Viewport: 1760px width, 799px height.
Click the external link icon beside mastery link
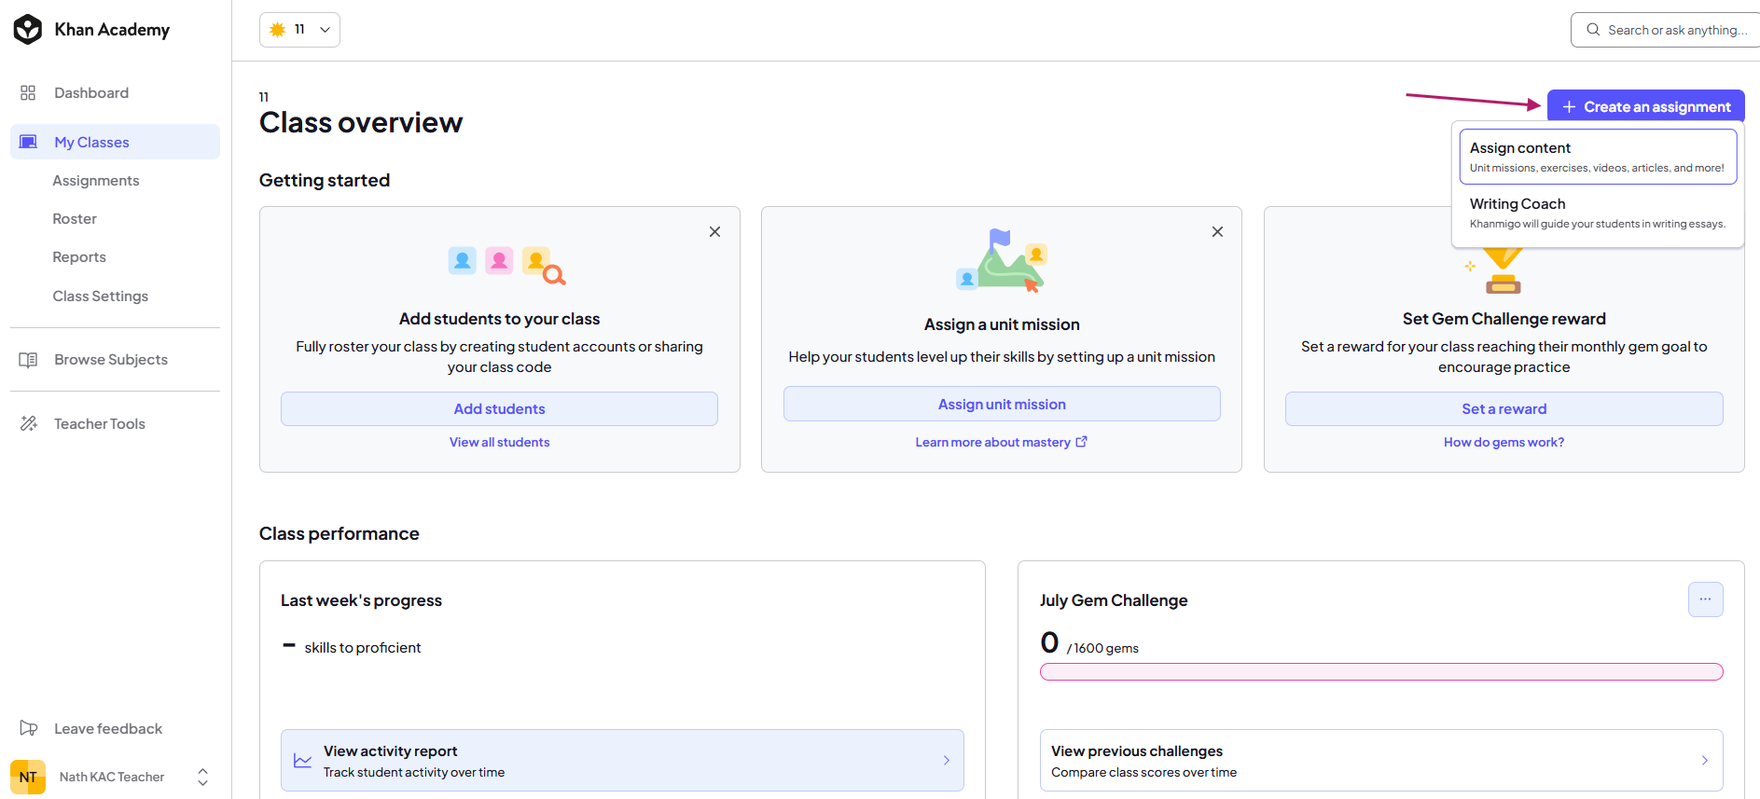[x=1081, y=442]
